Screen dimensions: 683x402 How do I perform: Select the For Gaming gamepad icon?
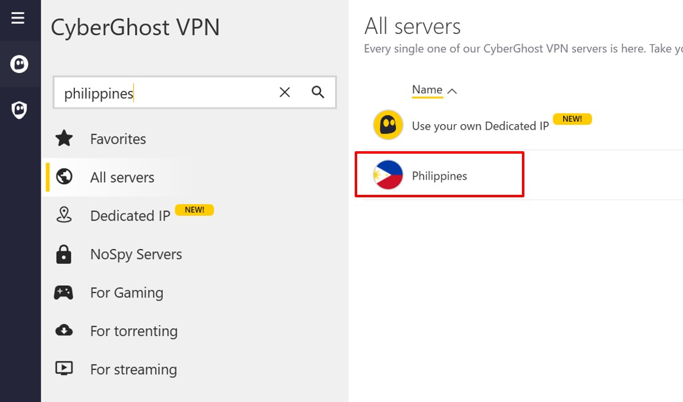(64, 293)
